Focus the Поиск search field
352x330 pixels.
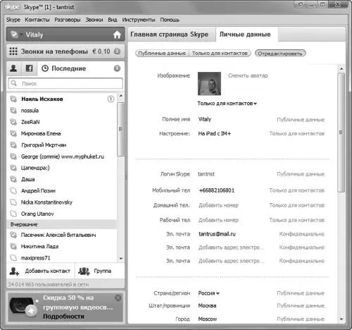tap(65, 83)
